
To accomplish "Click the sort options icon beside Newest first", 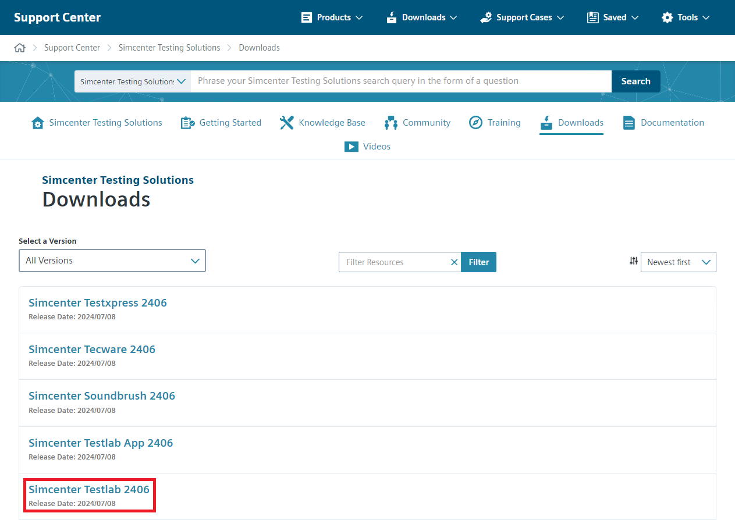I will coord(633,261).
